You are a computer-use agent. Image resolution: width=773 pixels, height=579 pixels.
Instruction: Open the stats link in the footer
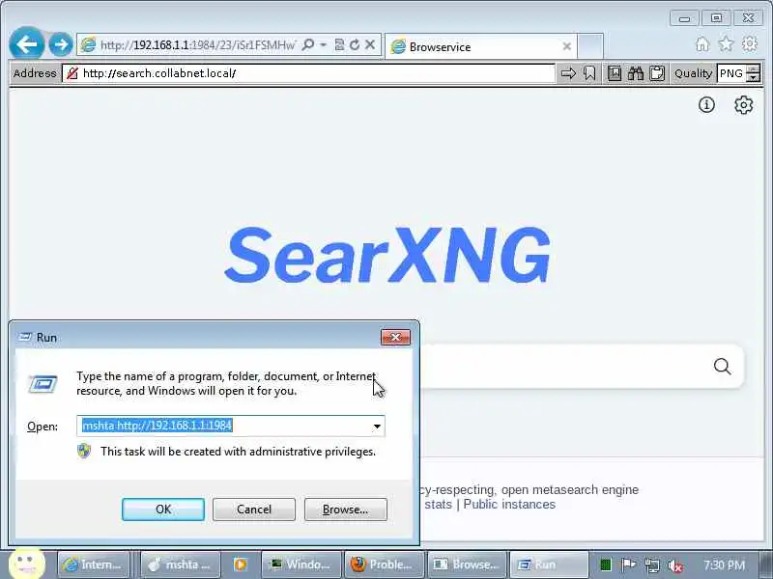point(439,504)
